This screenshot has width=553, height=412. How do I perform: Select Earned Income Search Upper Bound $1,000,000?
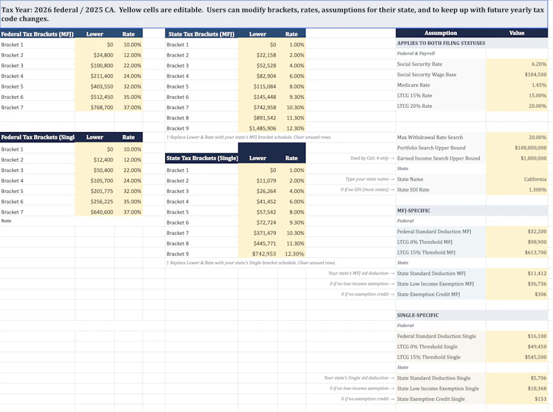pos(516,158)
